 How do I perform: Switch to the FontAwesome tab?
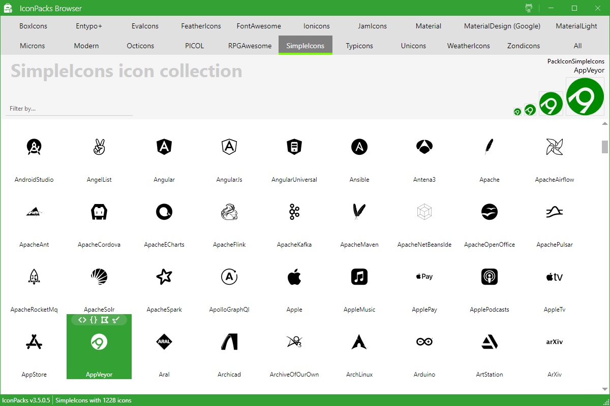coord(259,26)
